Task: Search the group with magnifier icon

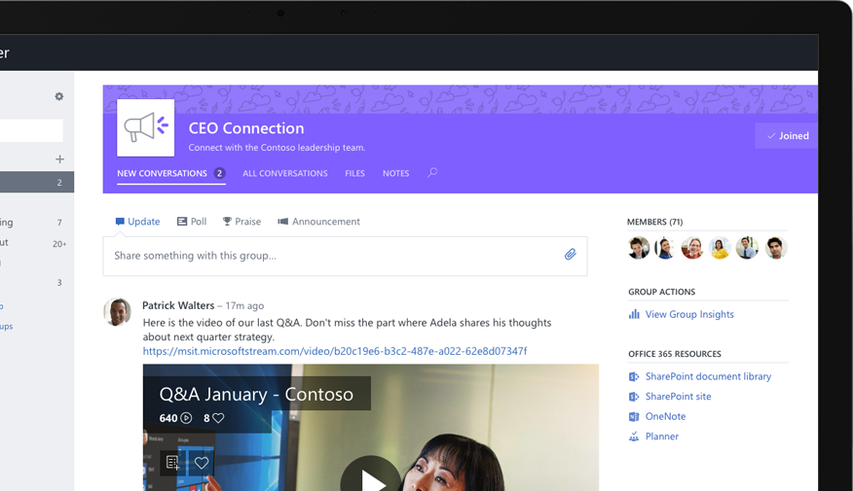Action: click(432, 173)
